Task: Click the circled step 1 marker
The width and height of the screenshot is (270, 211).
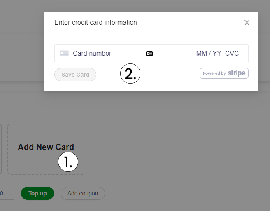Action: (68, 162)
